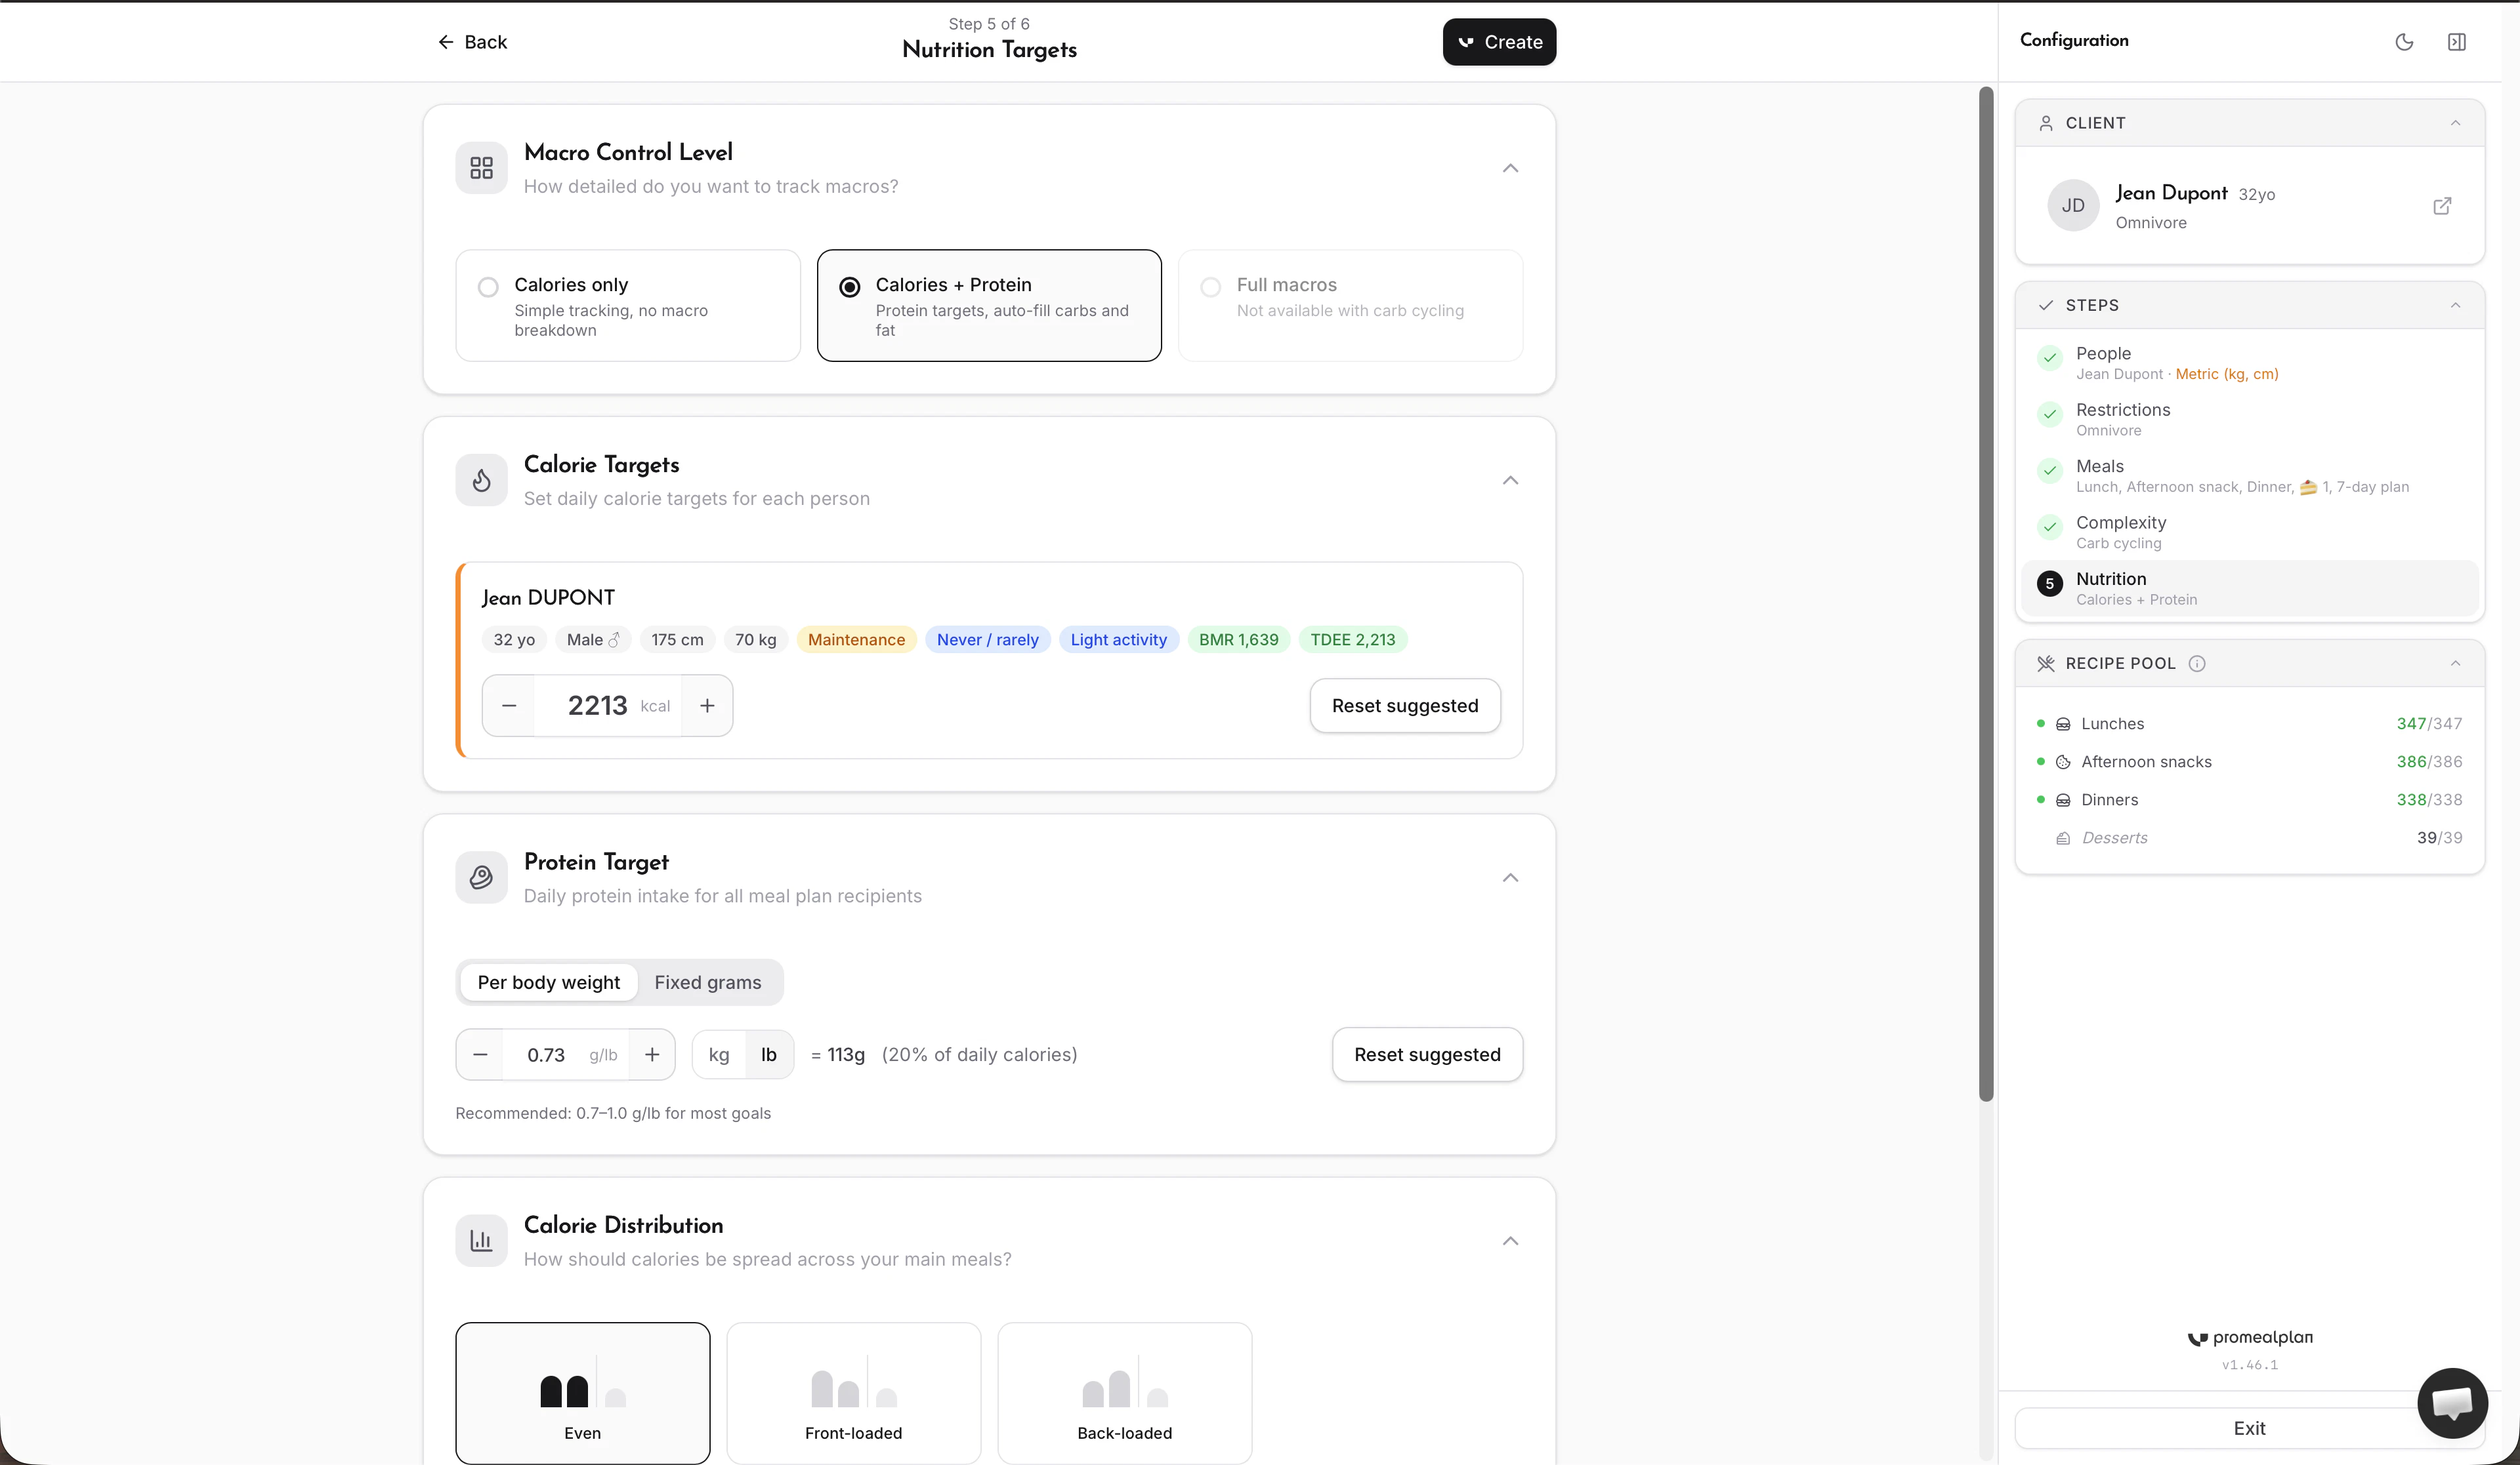The image size is (2520, 1465).
Task: Toggle dark mode moon icon
Action: click(x=2404, y=42)
